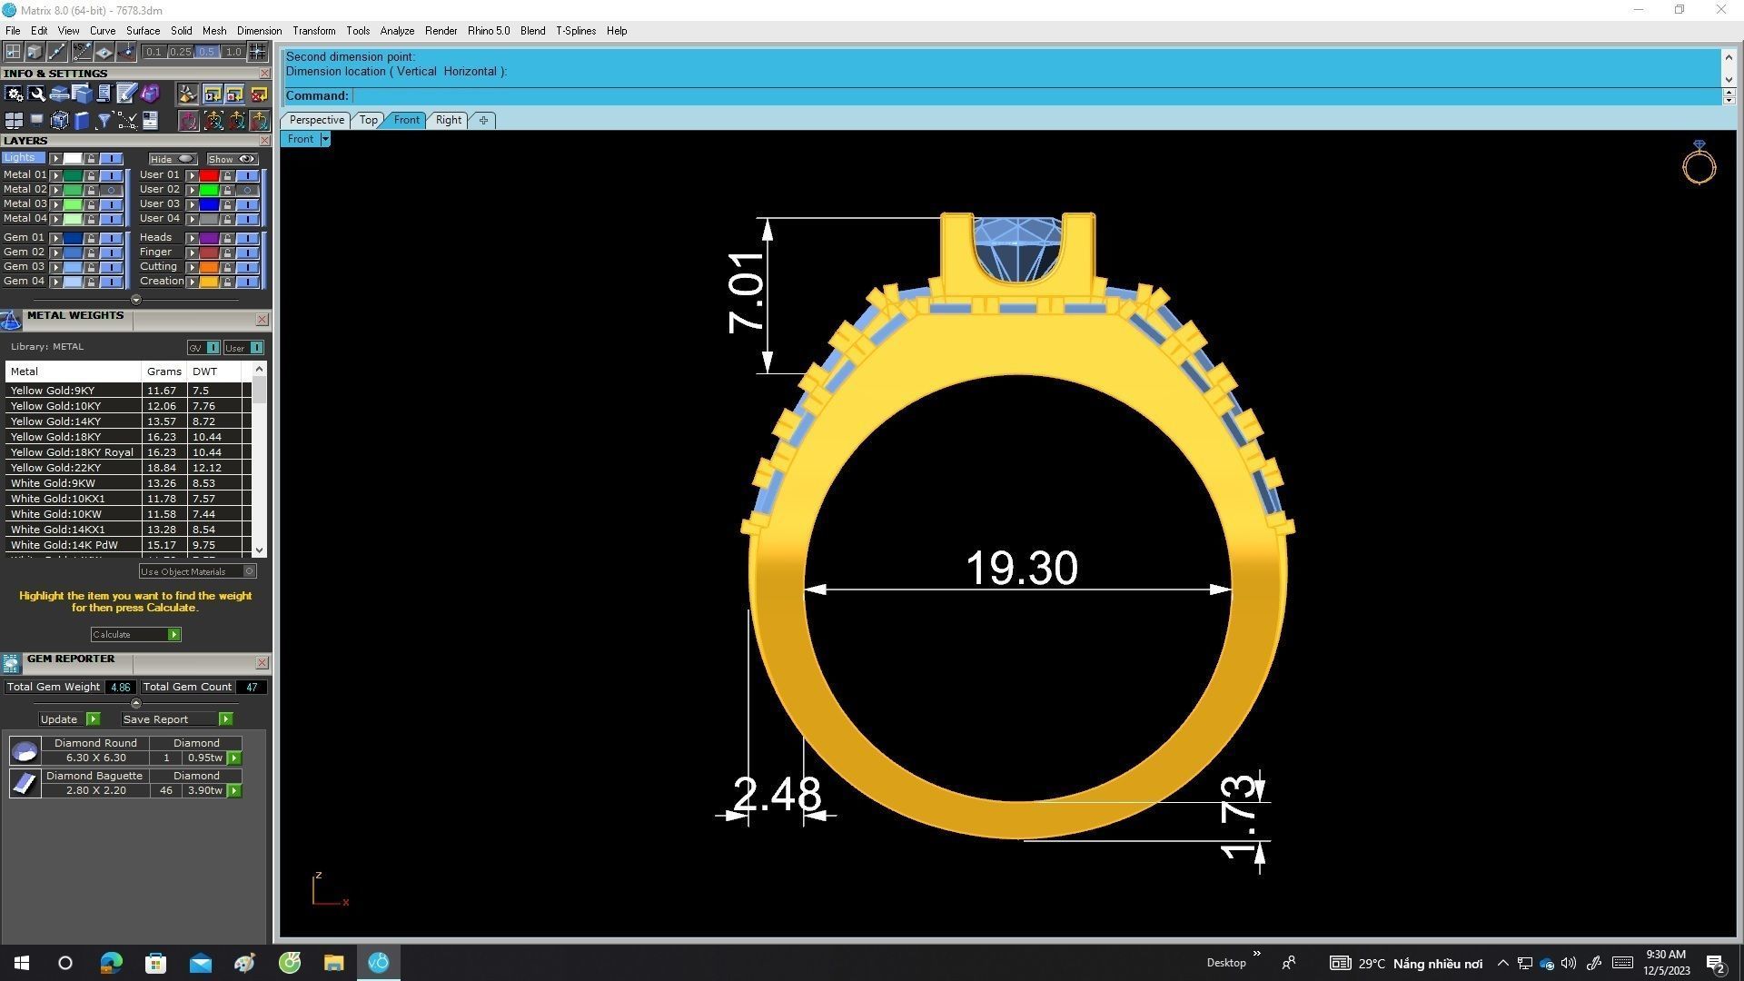Toggle the lock on the Metal 01 layer
1744x981 pixels.
tap(92, 175)
